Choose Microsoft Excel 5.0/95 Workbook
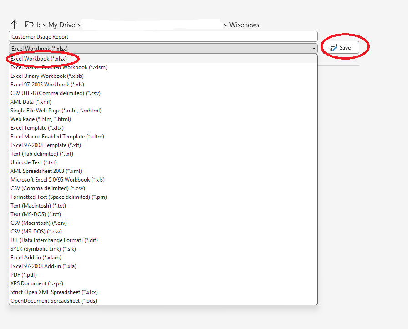408x329 pixels. click(163, 179)
